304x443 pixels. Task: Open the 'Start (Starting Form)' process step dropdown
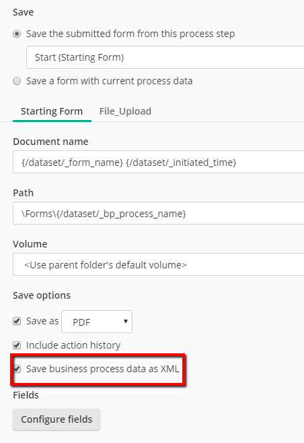(165, 57)
